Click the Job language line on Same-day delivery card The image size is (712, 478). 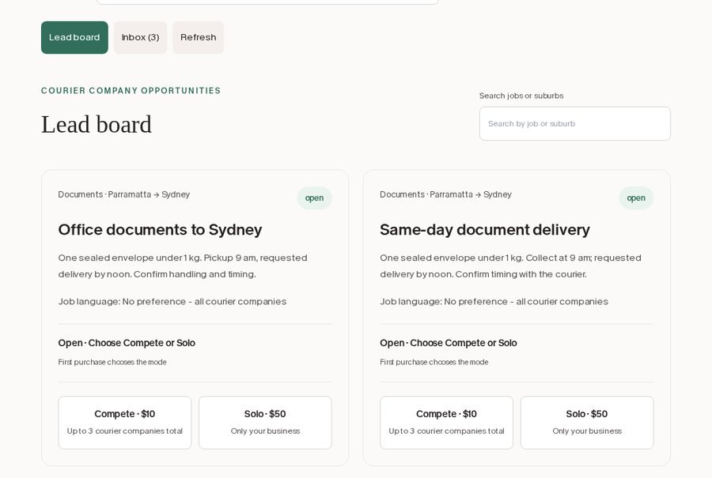[494, 302]
